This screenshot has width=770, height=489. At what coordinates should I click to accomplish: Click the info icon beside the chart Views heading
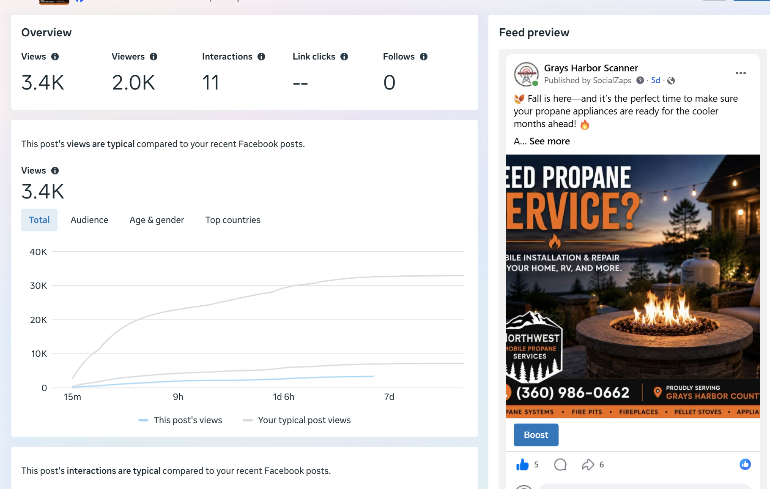[x=55, y=171]
